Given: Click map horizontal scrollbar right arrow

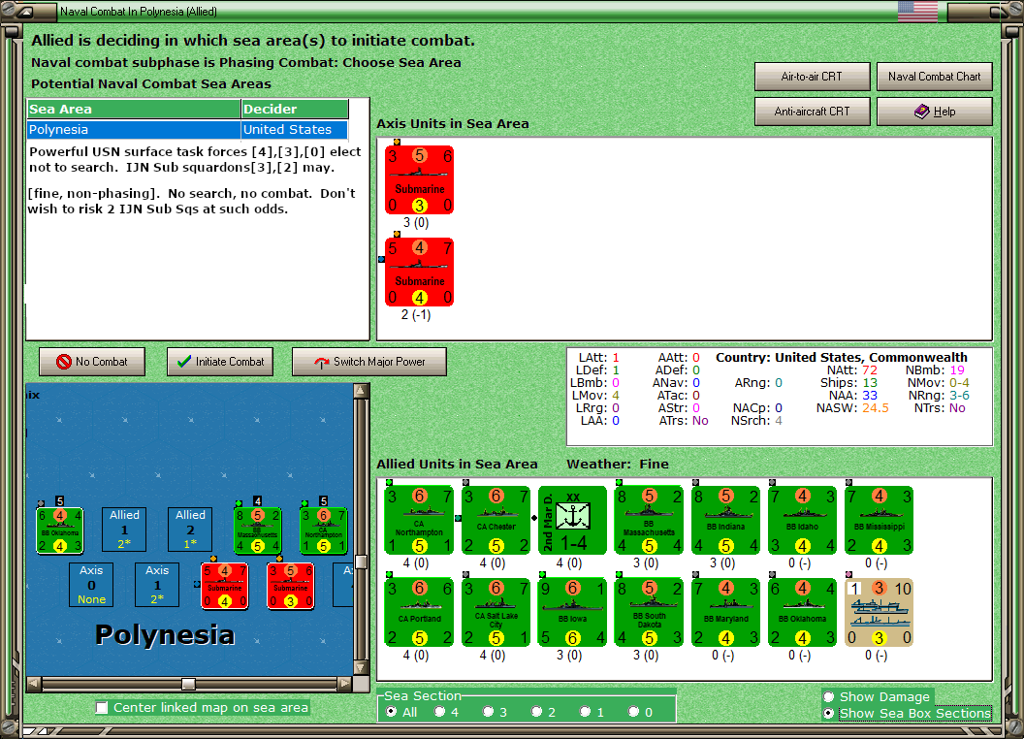Looking at the screenshot, I should coord(344,684).
